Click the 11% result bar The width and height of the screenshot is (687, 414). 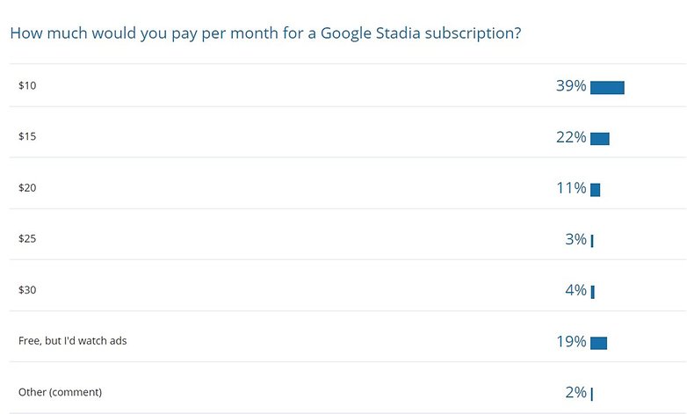(595, 190)
